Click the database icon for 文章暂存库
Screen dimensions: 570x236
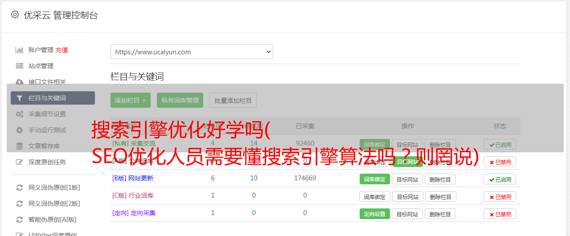coord(20,146)
